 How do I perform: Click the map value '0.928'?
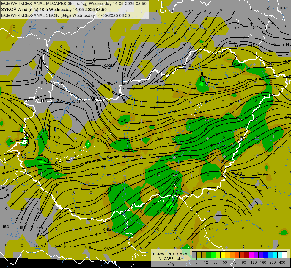(x=209, y=229)
